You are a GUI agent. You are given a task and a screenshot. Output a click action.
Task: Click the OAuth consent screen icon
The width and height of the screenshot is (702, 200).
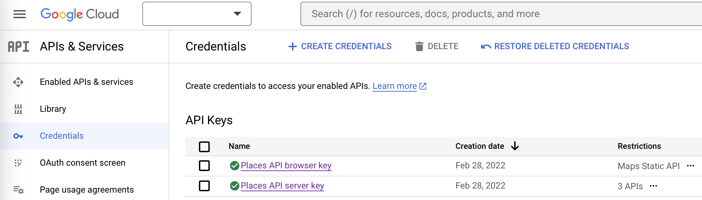(19, 163)
